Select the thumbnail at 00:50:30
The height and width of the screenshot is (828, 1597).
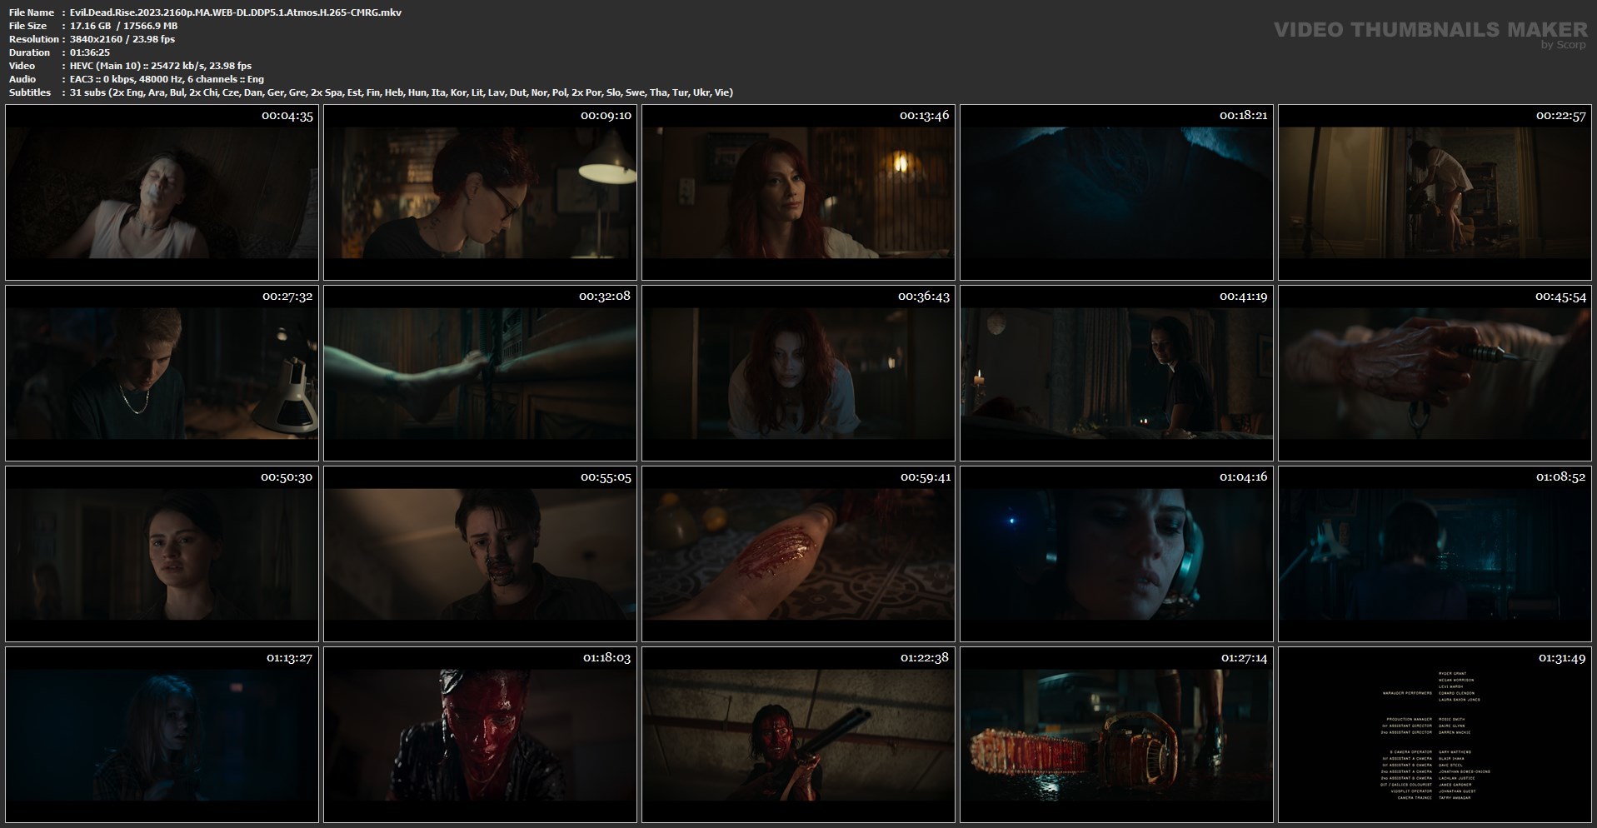coord(162,554)
